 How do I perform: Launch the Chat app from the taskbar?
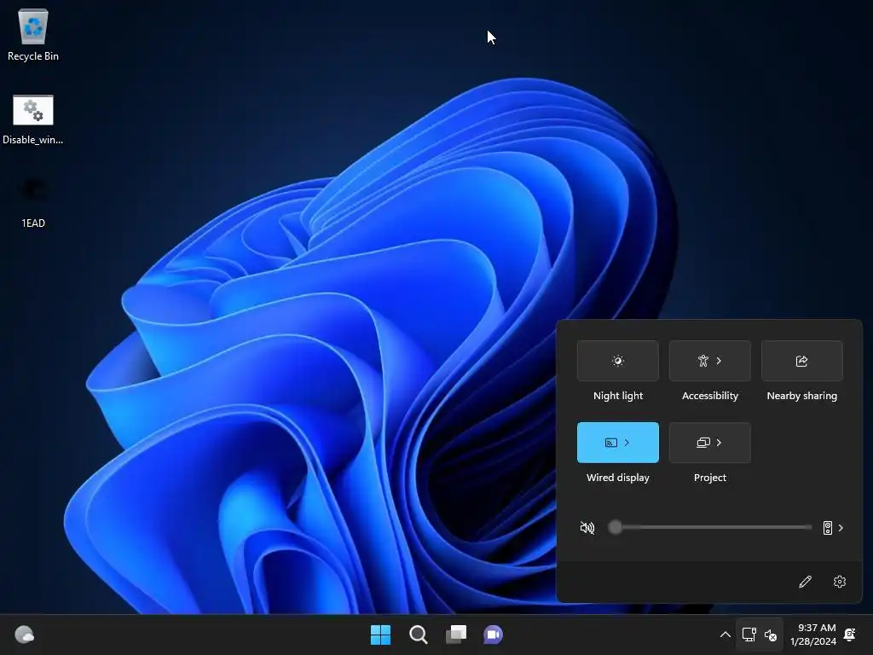pyautogui.click(x=494, y=635)
